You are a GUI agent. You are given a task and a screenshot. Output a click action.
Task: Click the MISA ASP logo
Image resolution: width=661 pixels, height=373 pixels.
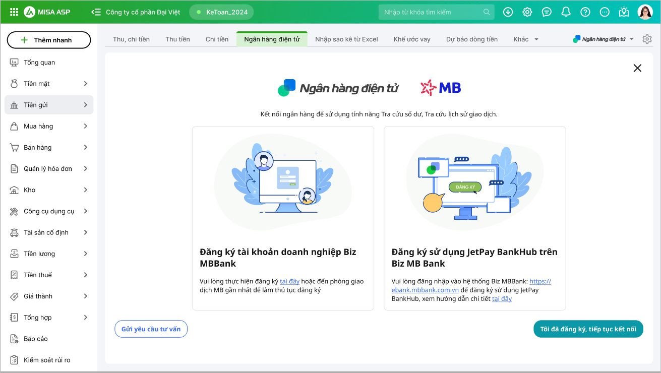(47, 12)
